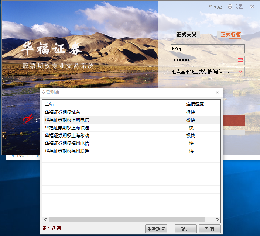Click left arrow of horizontal scrollbar
Screen dimensions: 260x236
[45, 220]
